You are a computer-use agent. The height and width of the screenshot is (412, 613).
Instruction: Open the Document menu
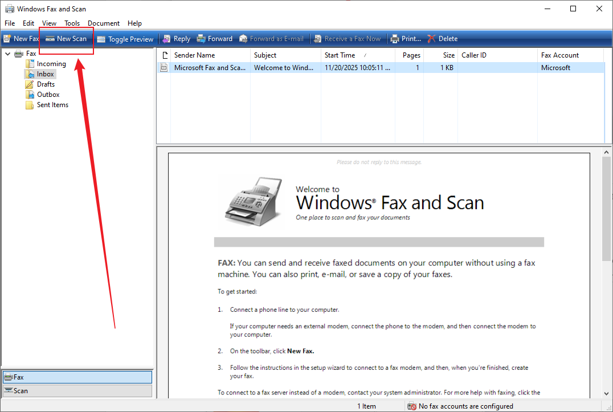[104, 23]
